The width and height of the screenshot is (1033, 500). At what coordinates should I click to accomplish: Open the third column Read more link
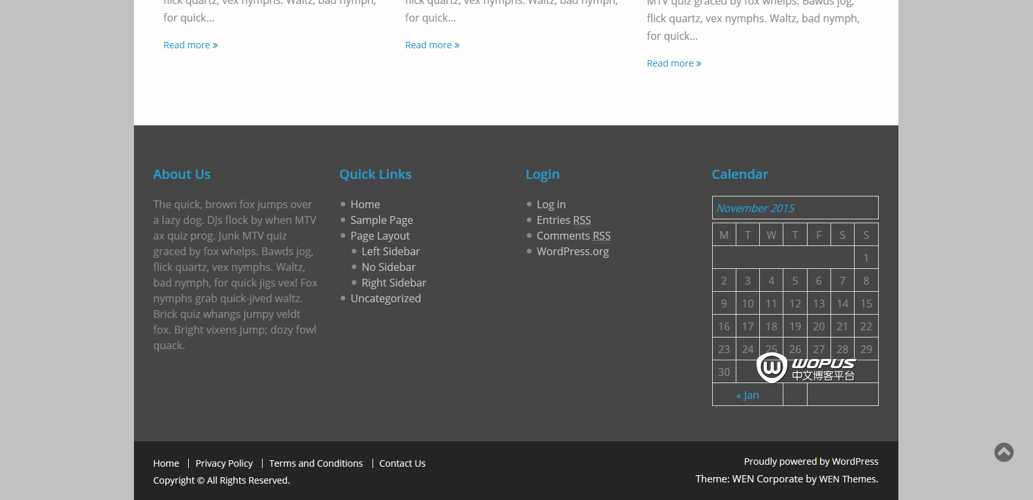pos(674,63)
